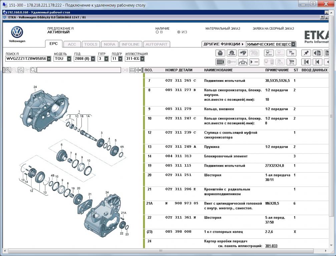Select part number 02T 311 265 C
Viewport: 336px width, 256px height.
pyautogui.click(x=181, y=81)
